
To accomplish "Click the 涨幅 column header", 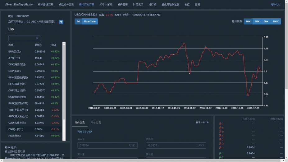I will [53, 45].
